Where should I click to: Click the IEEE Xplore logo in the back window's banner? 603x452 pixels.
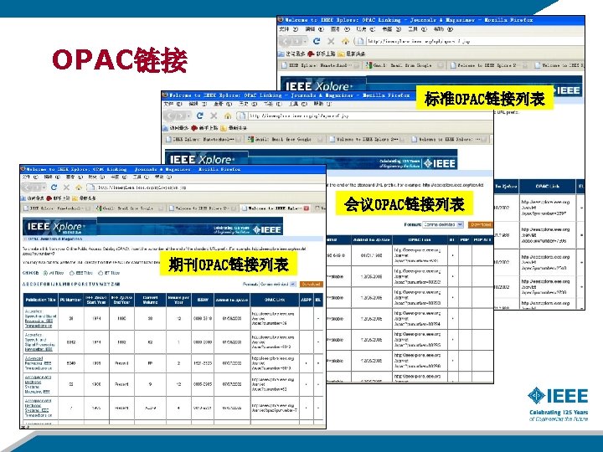(317, 86)
